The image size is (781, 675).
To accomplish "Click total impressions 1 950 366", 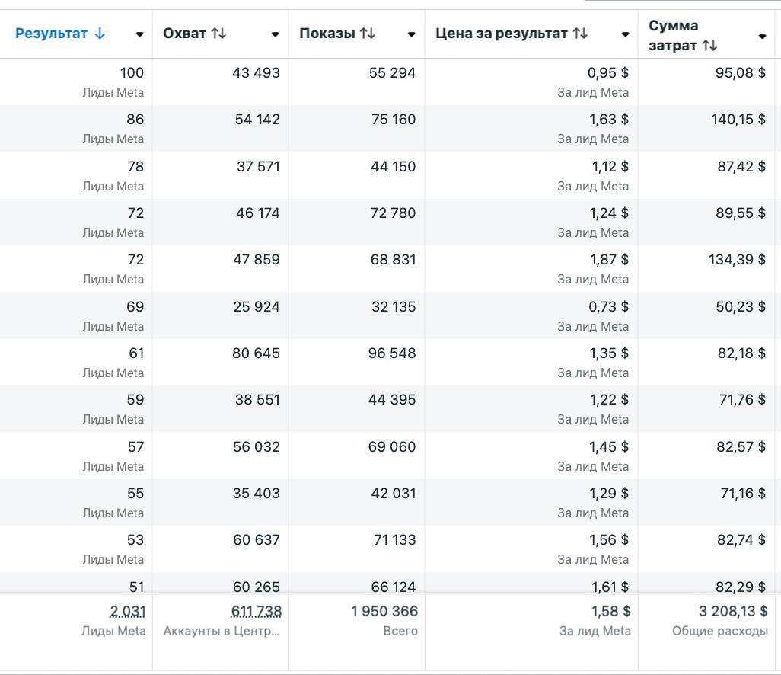I will 384,611.
